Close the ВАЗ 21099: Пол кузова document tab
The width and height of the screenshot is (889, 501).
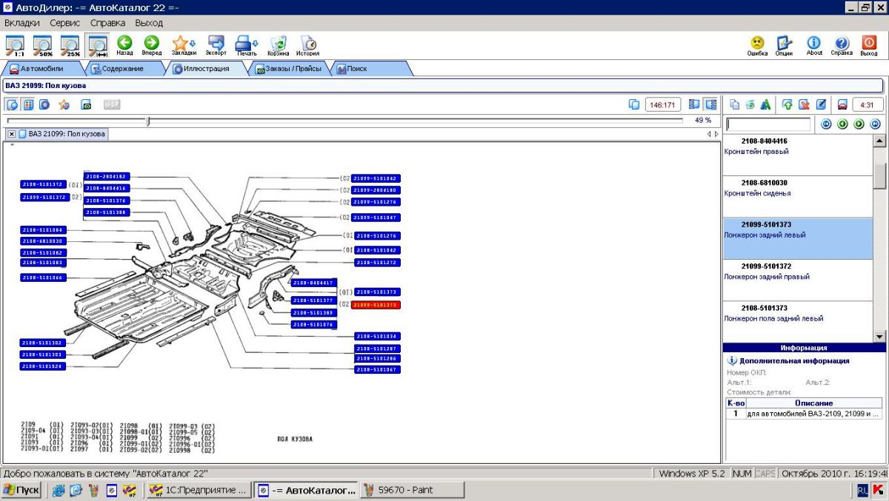[x=12, y=134]
